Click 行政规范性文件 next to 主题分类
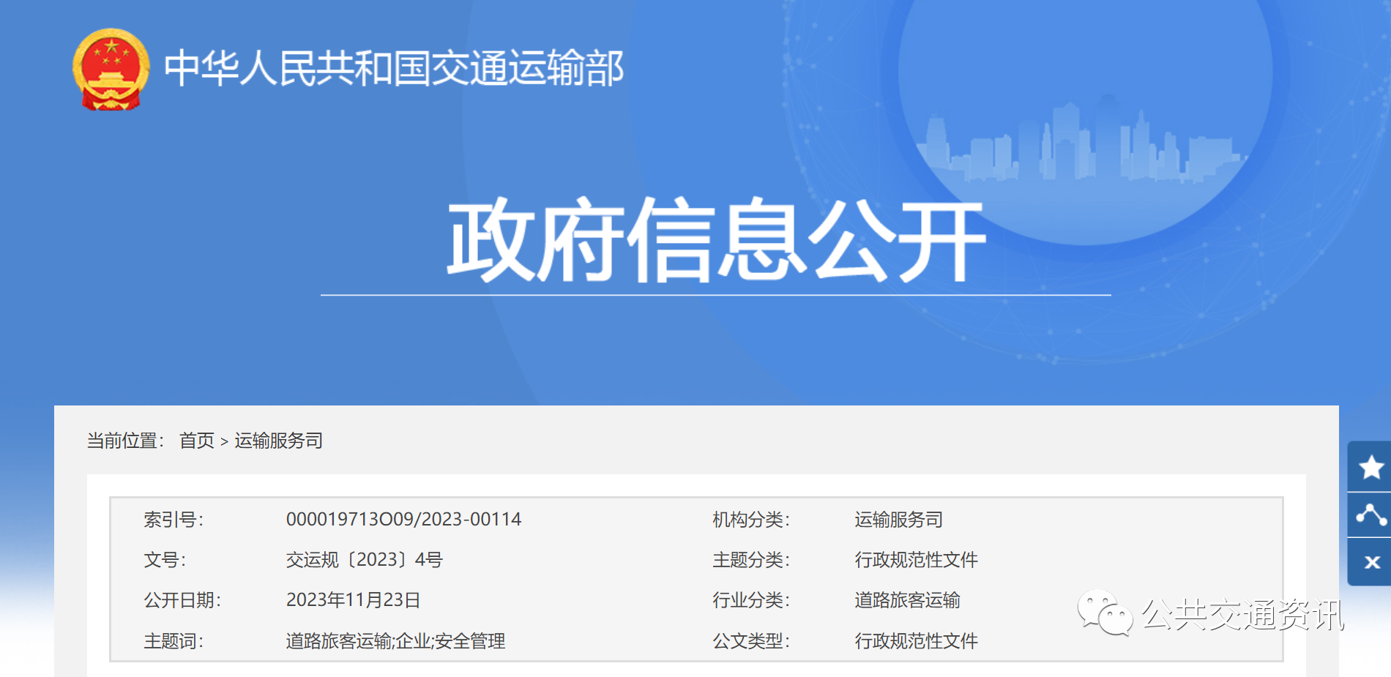 click(x=916, y=560)
